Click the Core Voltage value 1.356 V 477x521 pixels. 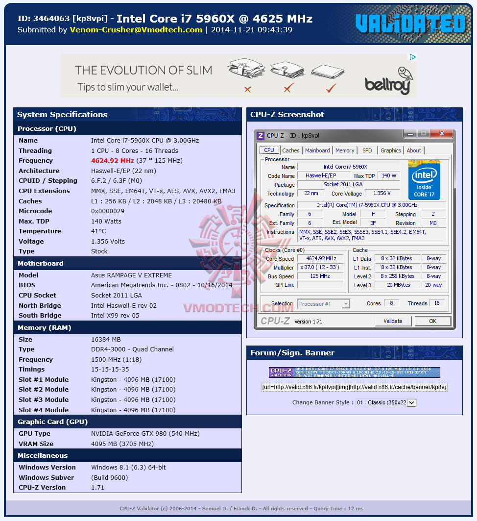pyautogui.click(x=382, y=193)
